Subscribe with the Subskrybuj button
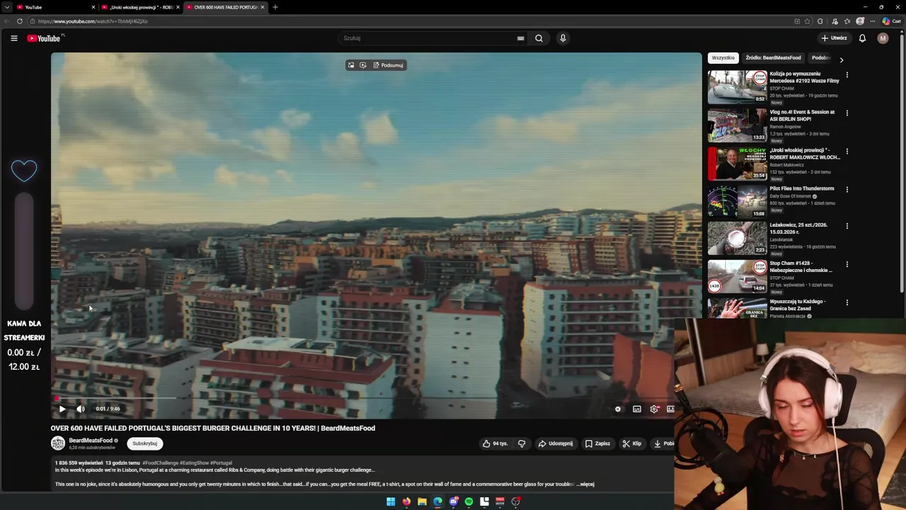Viewport: 906px width, 510px height. coord(145,443)
